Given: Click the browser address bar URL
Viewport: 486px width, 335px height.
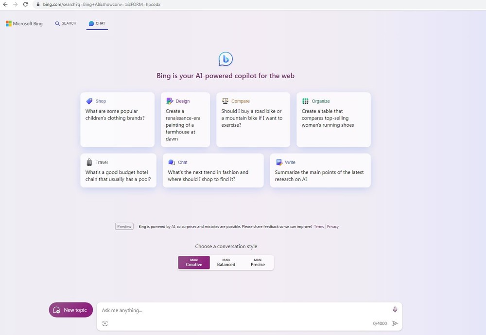Looking at the screenshot, I should pyautogui.click(x=102, y=4).
